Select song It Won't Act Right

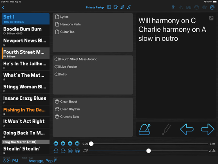pos(26,123)
